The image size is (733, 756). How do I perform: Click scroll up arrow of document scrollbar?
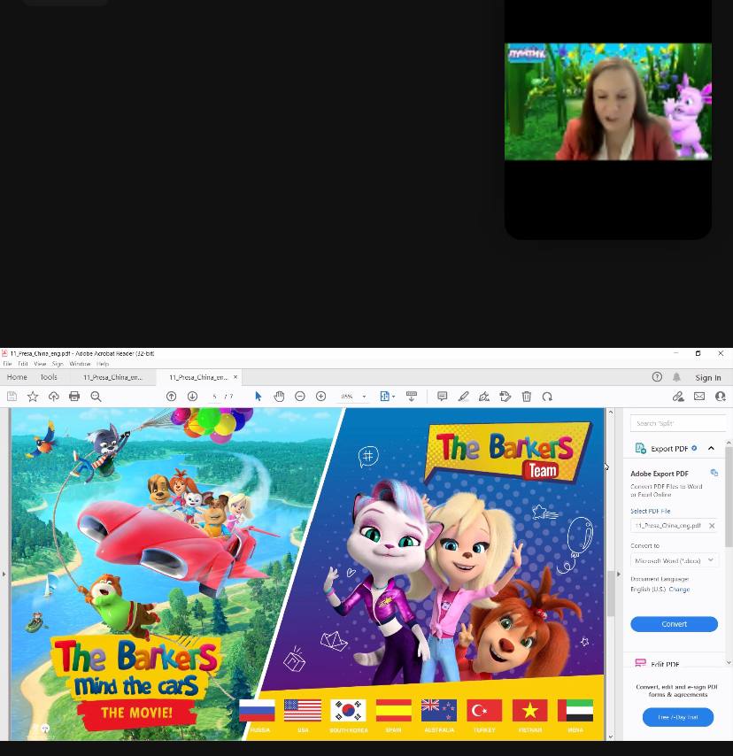pyautogui.click(x=611, y=413)
